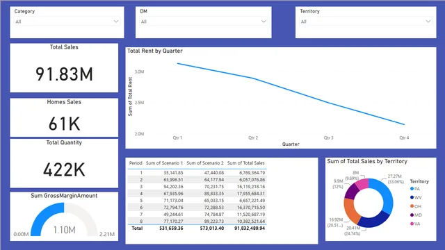Sort by Sum of Scenario 2 header
The image size is (445, 250).
pyautogui.click(x=205, y=163)
